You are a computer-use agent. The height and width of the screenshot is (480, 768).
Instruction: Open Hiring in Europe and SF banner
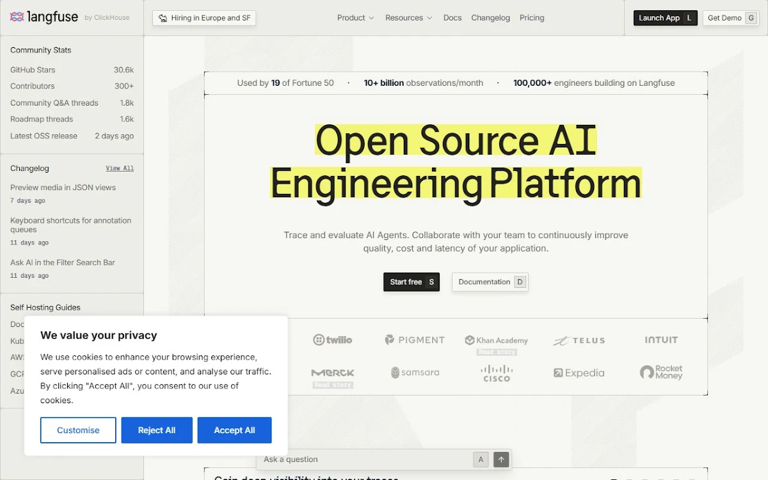coord(204,18)
